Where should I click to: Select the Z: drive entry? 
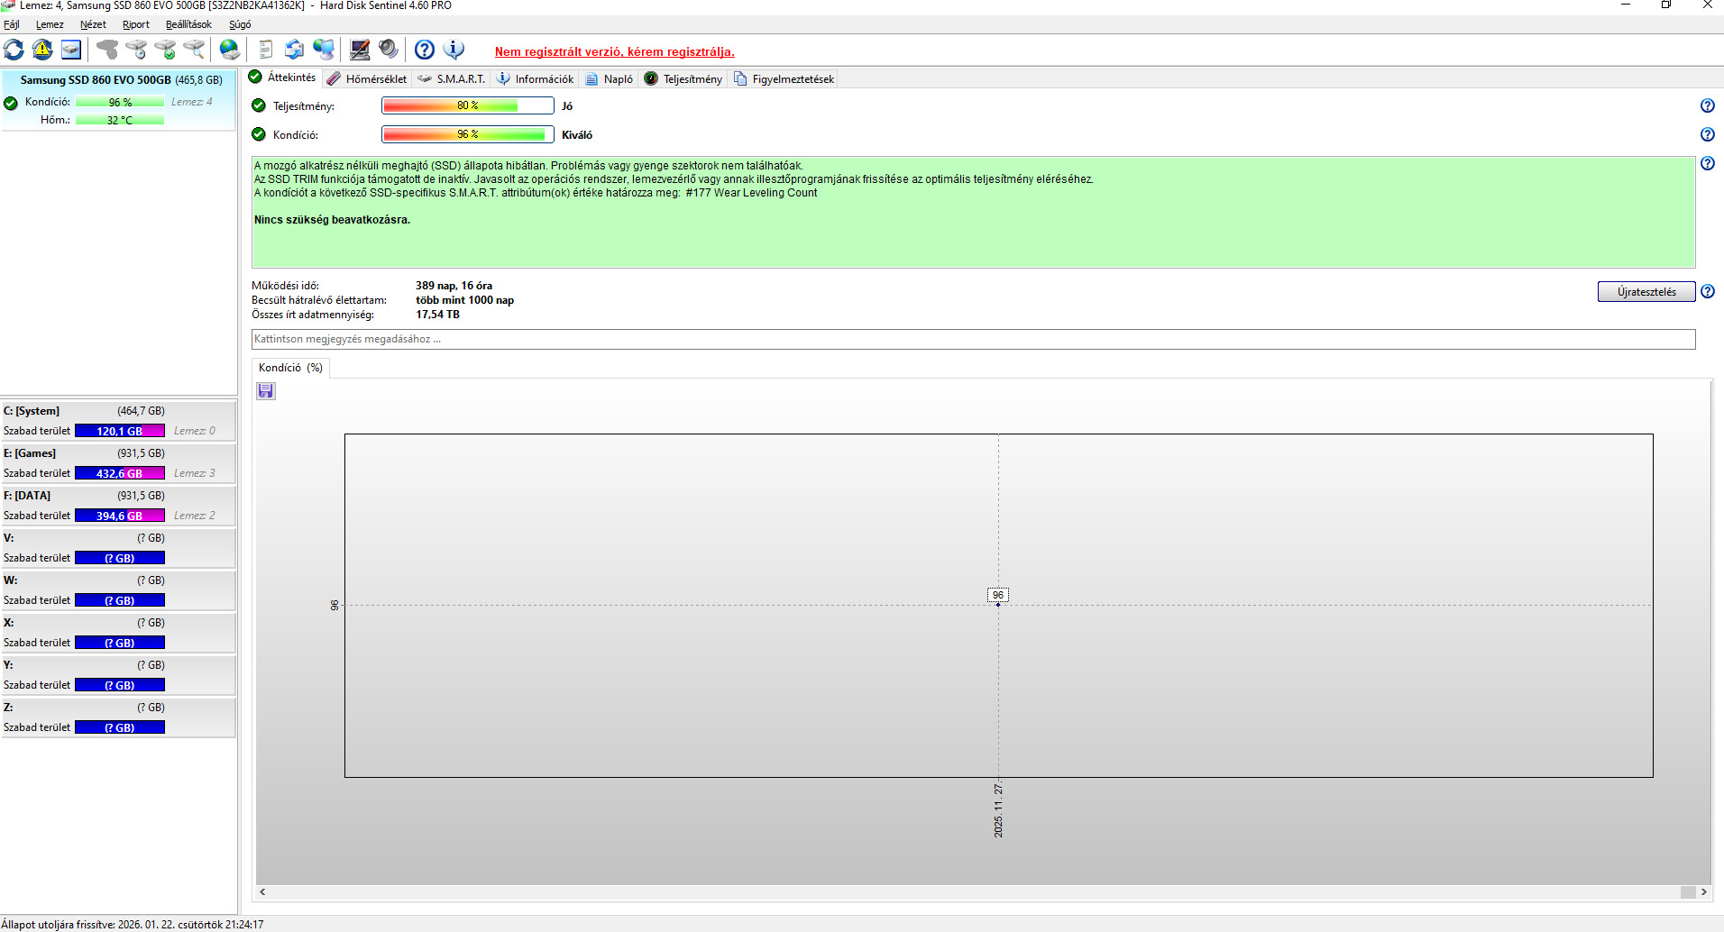(119, 717)
